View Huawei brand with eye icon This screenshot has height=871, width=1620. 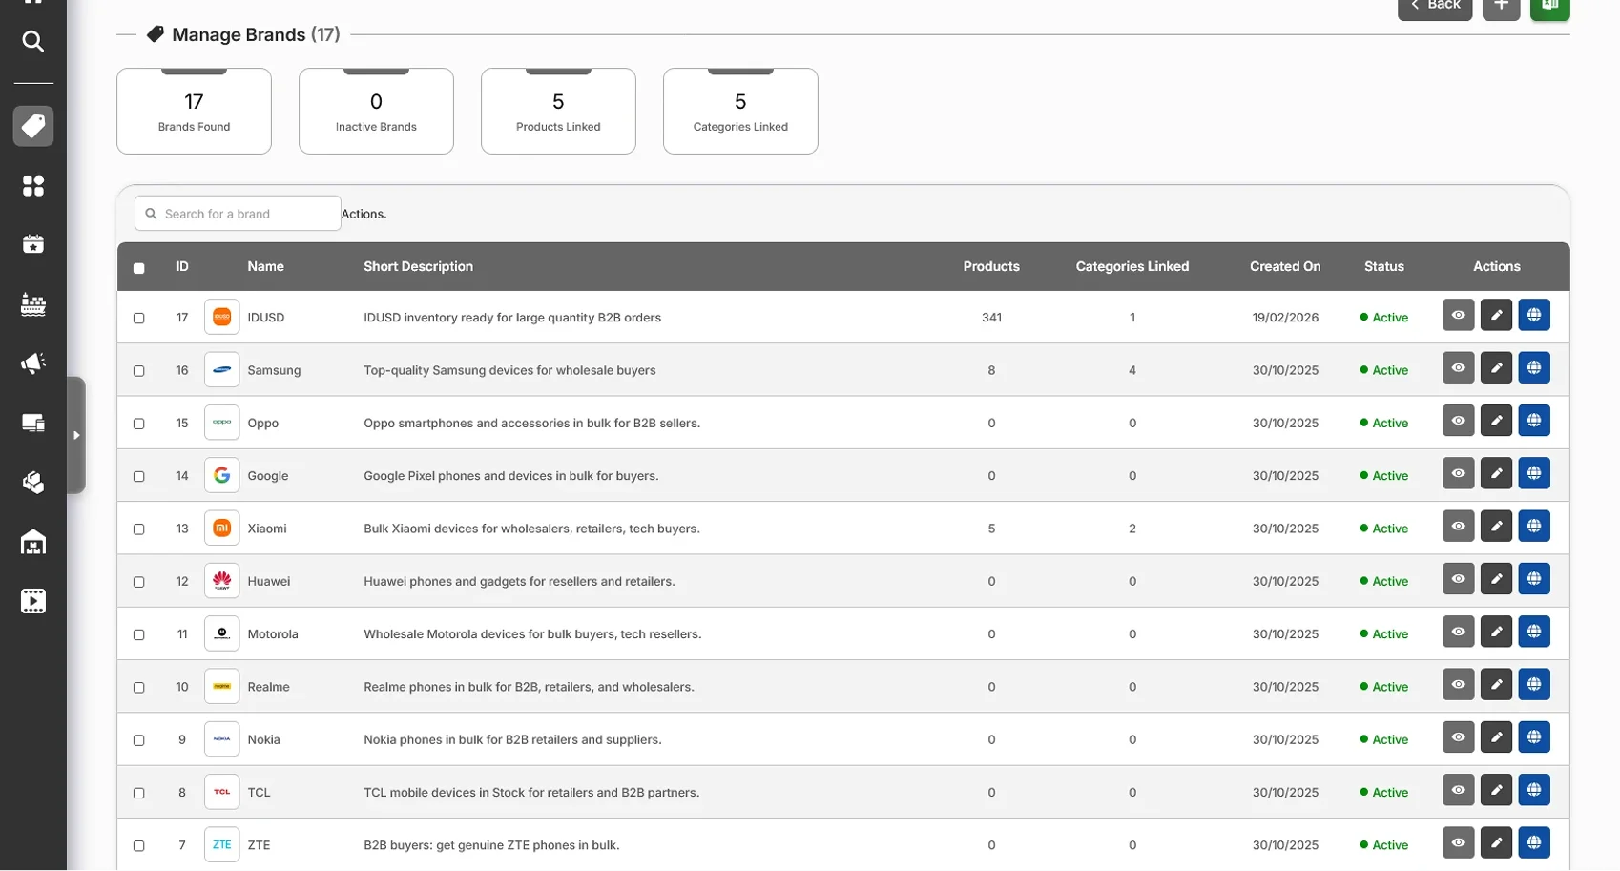(x=1458, y=579)
